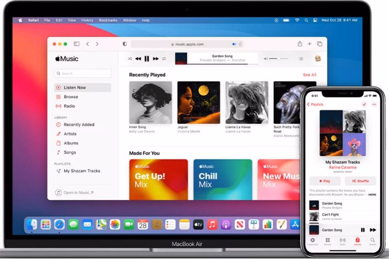Go forward in Safari
Image resolution: width=389 pixels, height=259 pixels.
[97, 44]
